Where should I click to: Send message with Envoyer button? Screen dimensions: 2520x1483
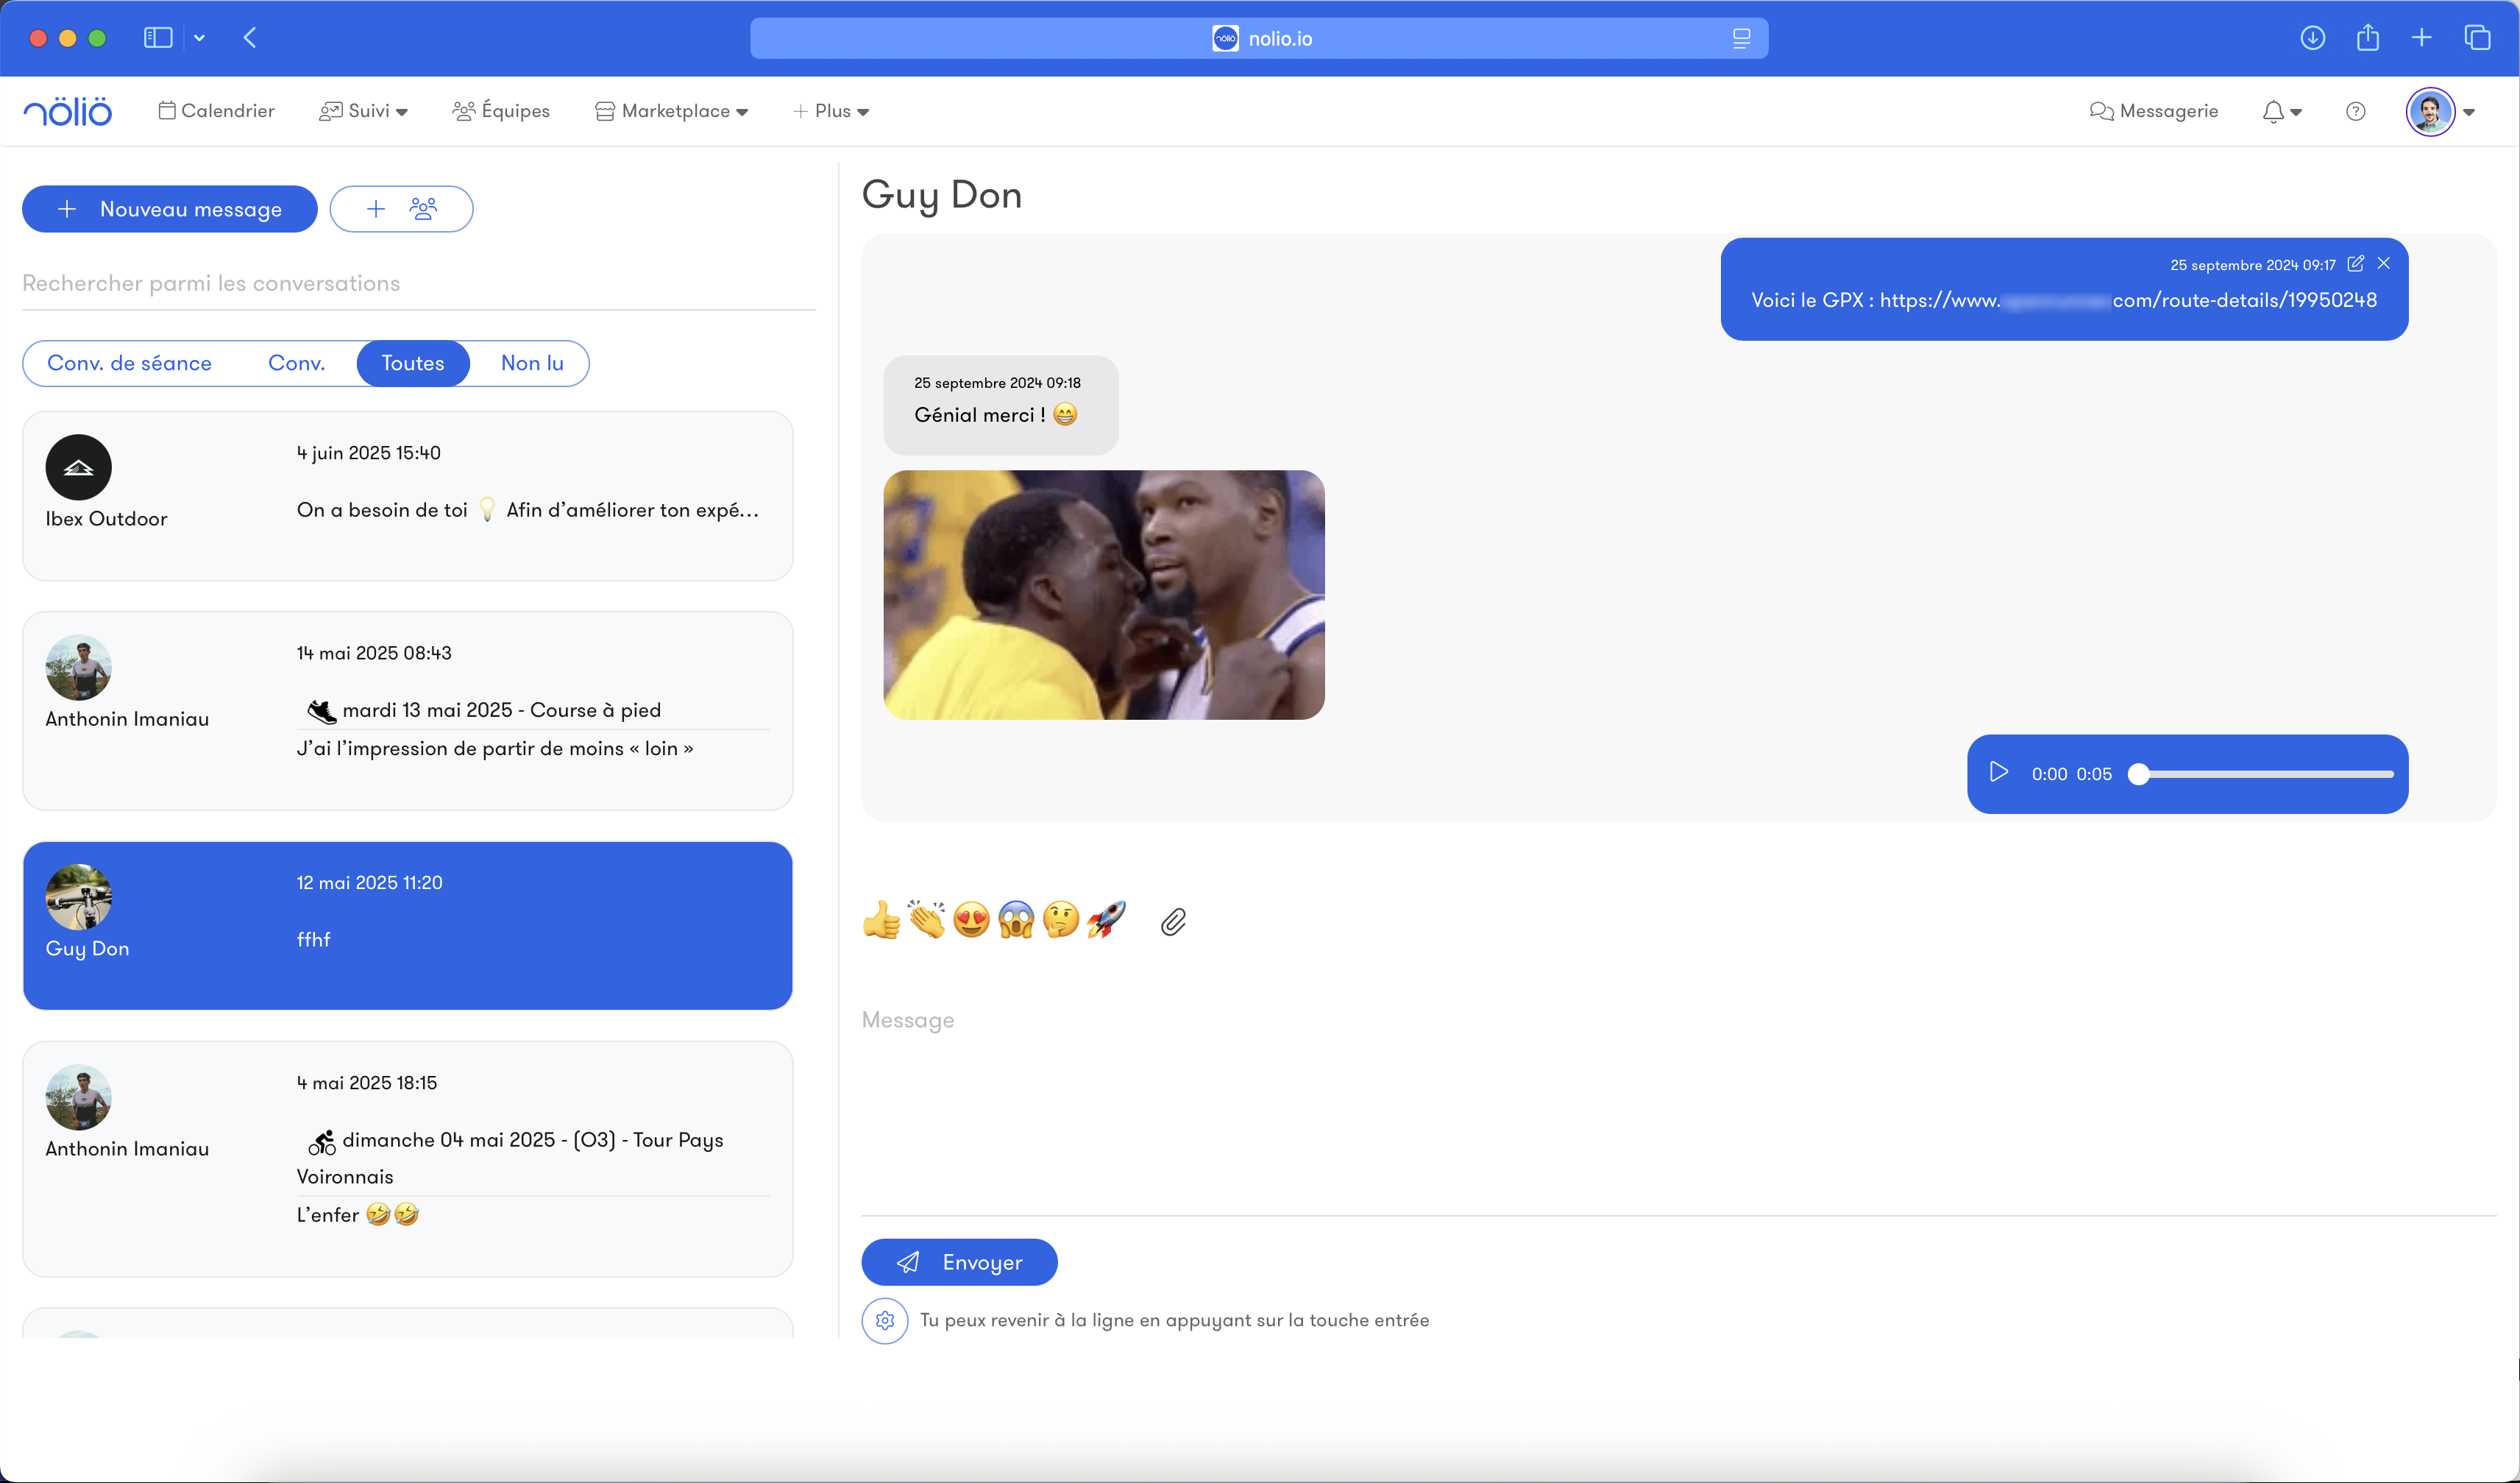959,1262
